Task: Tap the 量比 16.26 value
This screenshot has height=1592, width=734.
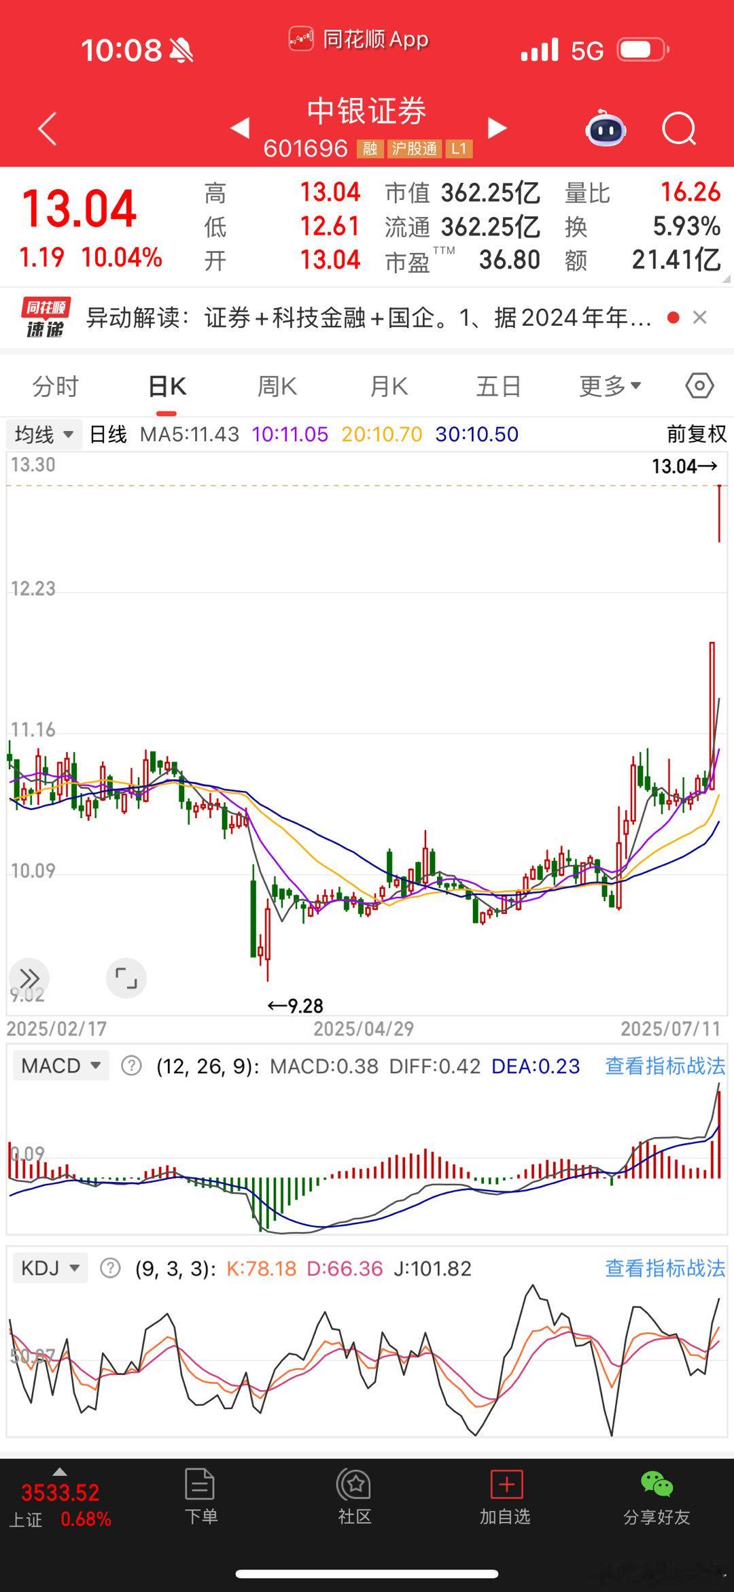Action: click(x=691, y=192)
